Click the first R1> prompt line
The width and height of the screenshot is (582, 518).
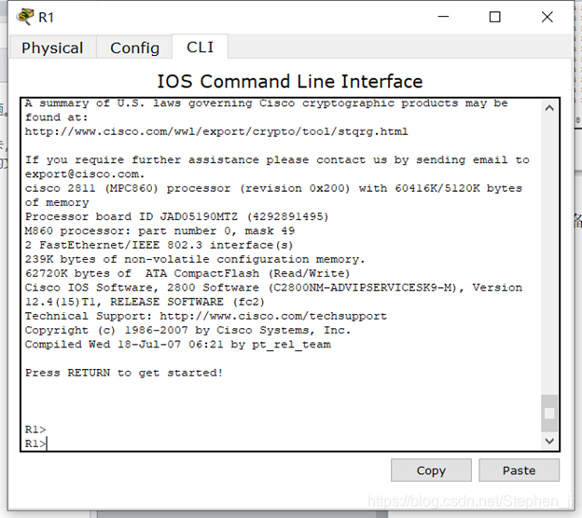[35, 429]
